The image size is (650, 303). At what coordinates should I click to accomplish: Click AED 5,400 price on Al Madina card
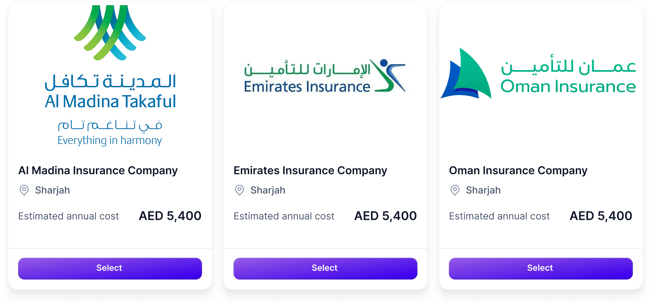[x=170, y=216]
